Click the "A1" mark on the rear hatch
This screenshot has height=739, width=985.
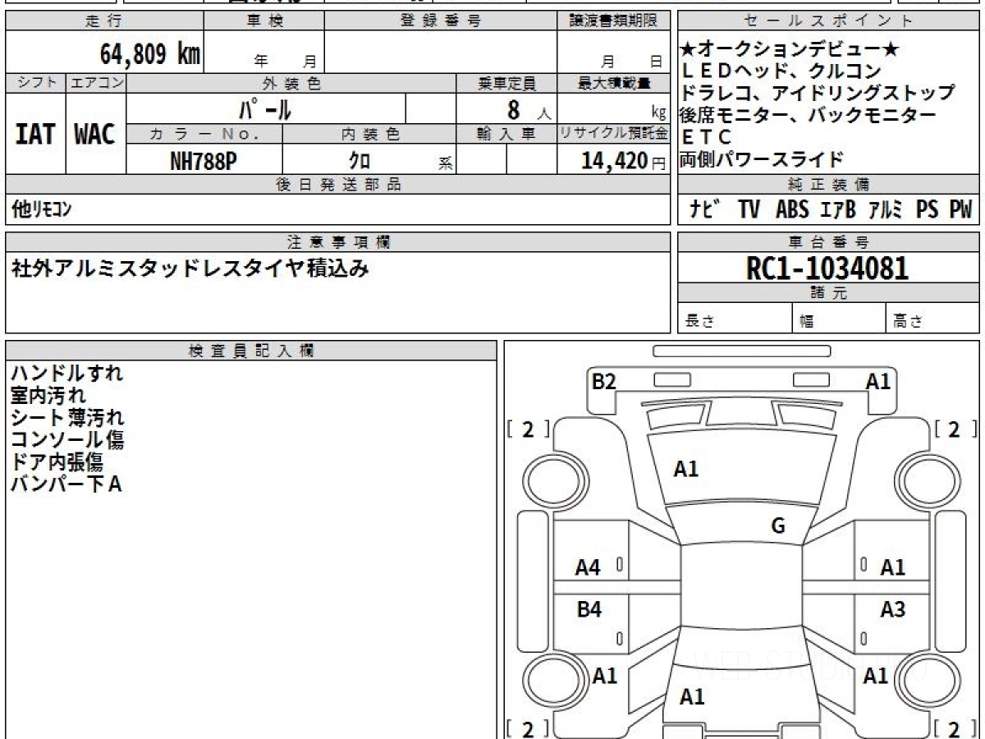click(x=693, y=697)
